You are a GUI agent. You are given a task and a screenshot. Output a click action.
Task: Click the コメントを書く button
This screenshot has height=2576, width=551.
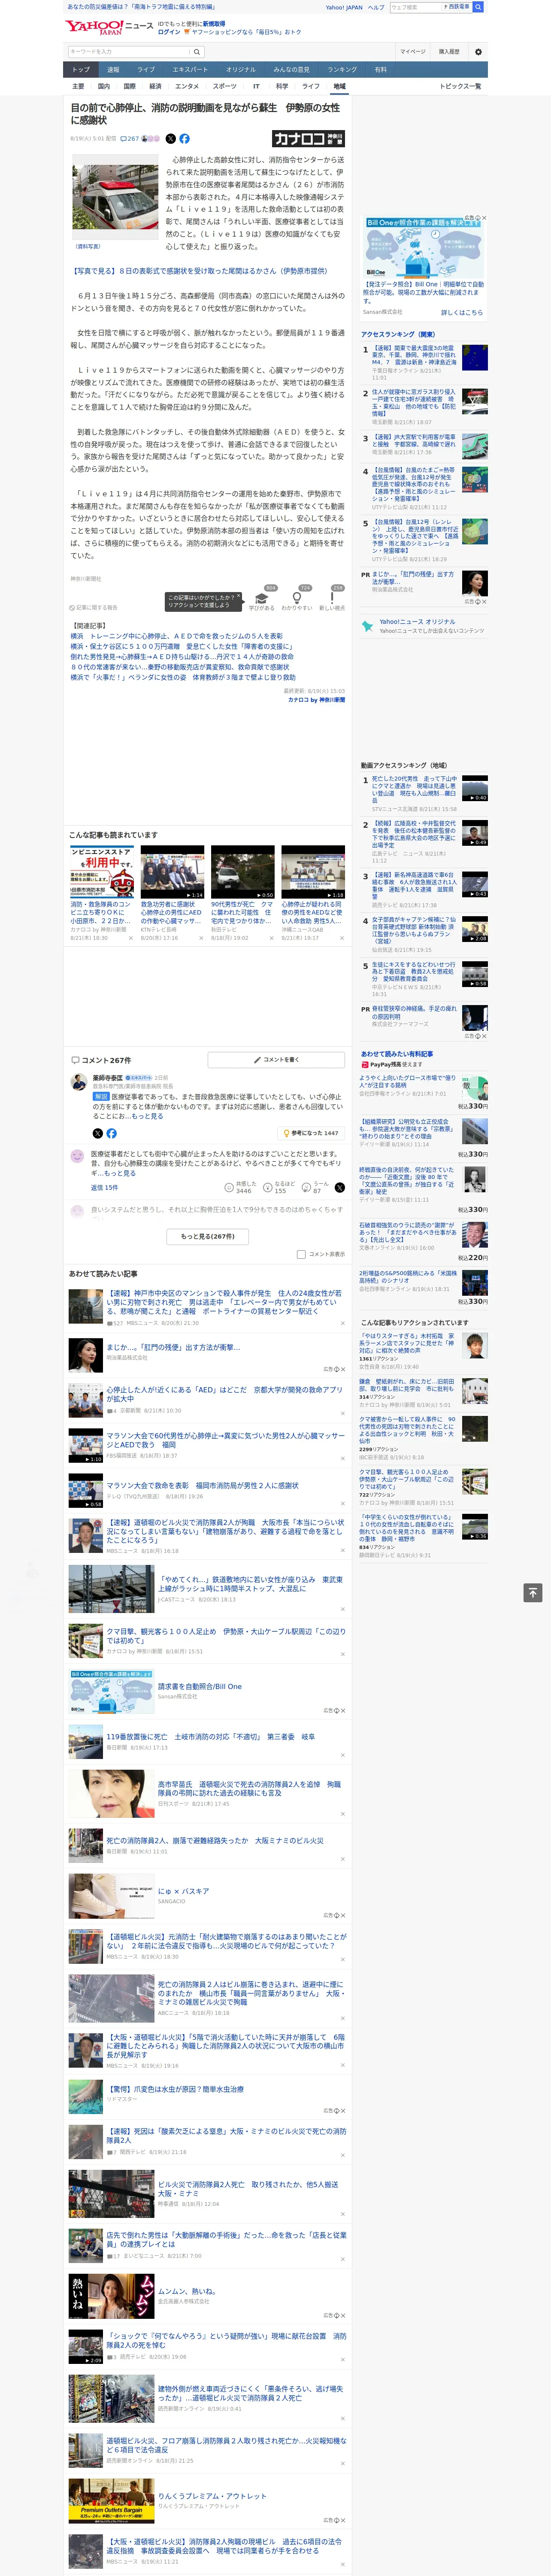coord(276,1059)
